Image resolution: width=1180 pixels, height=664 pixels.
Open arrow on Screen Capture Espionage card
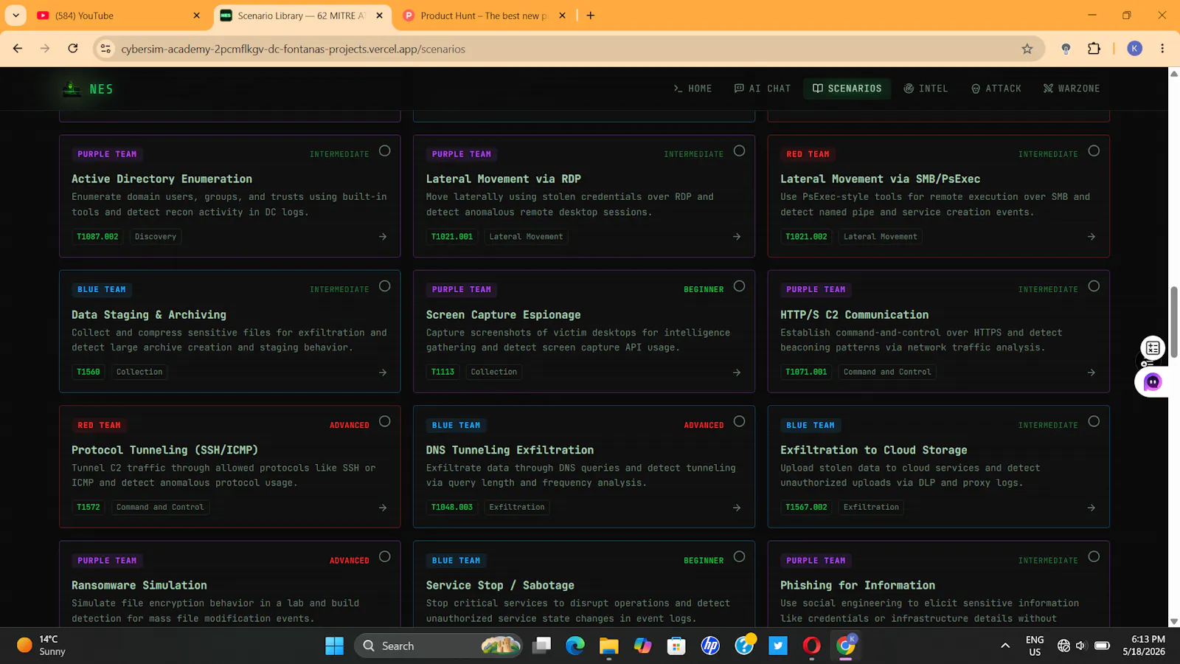[x=737, y=373]
